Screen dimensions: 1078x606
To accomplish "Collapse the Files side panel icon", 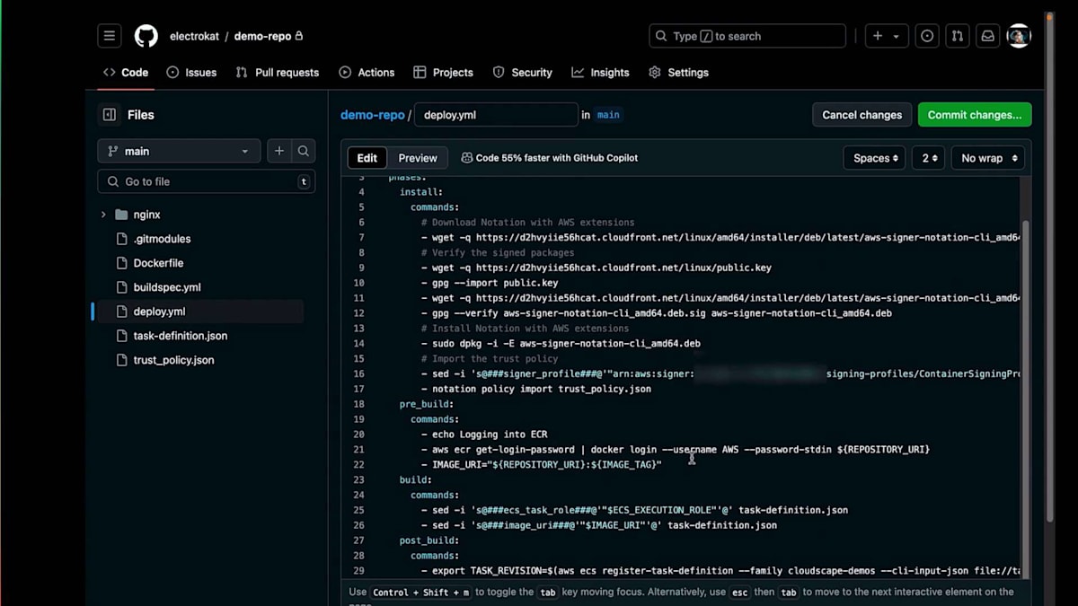I will (110, 115).
